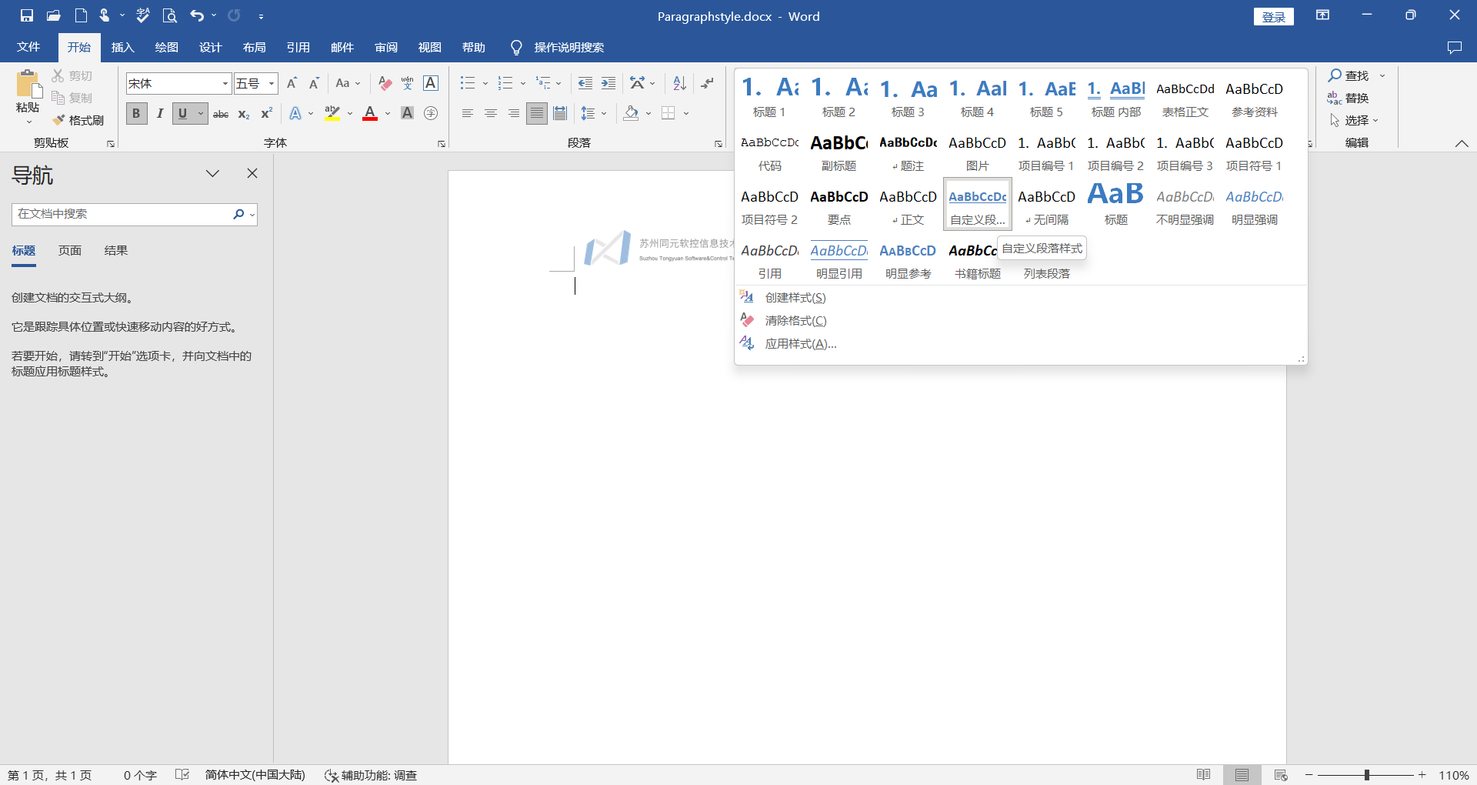The width and height of the screenshot is (1477, 785).
Task: Open the 插入 ribbon tab
Action: coord(122,48)
